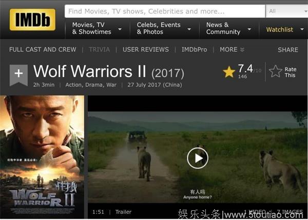Click the Wolf Warrior II poster
Image resolution: width=308 pixels, height=220 pixels.
coord(42,157)
